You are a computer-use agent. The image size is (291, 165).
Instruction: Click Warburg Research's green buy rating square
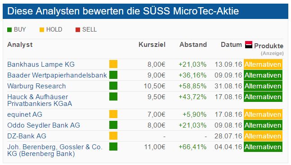click(x=113, y=86)
